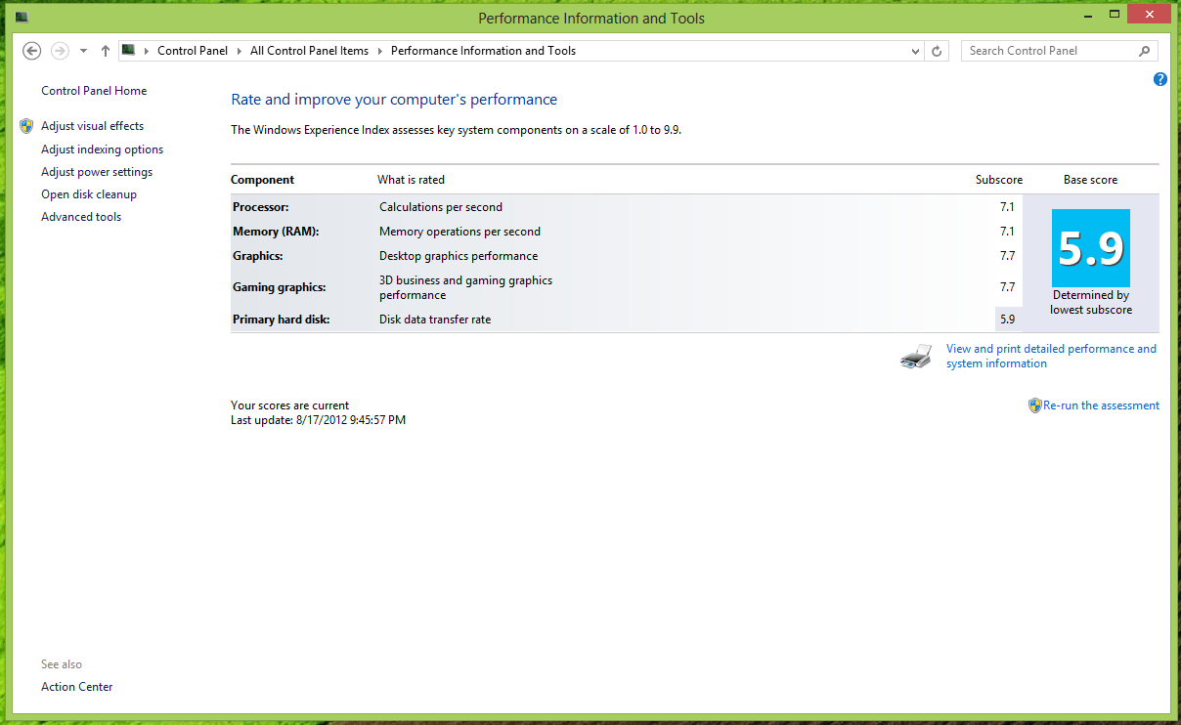
Task: Select Control Panel in address bar
Action: (193, 51)
